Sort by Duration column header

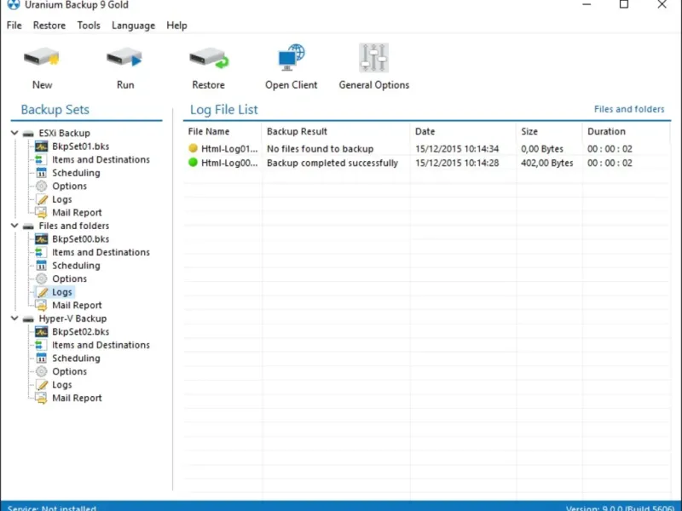(626, 131)
